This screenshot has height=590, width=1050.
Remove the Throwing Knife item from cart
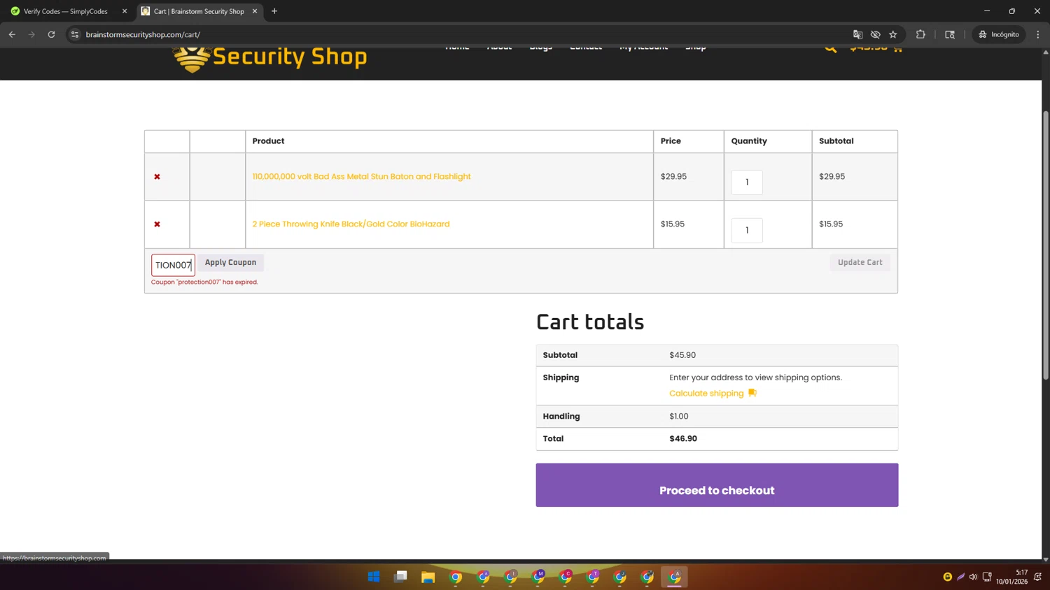(x=157, y=224)
